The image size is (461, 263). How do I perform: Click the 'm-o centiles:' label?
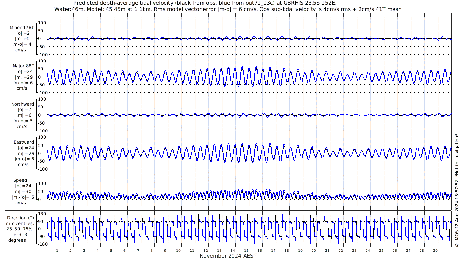20,224
